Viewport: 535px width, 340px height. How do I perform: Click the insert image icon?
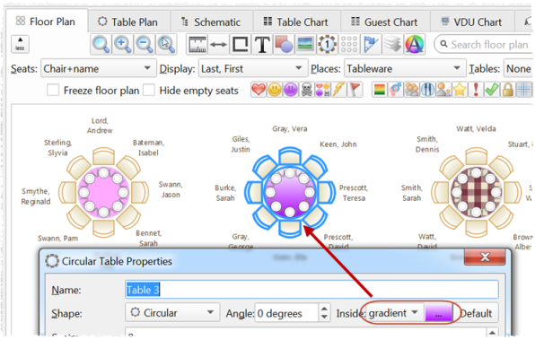[305, 44]
